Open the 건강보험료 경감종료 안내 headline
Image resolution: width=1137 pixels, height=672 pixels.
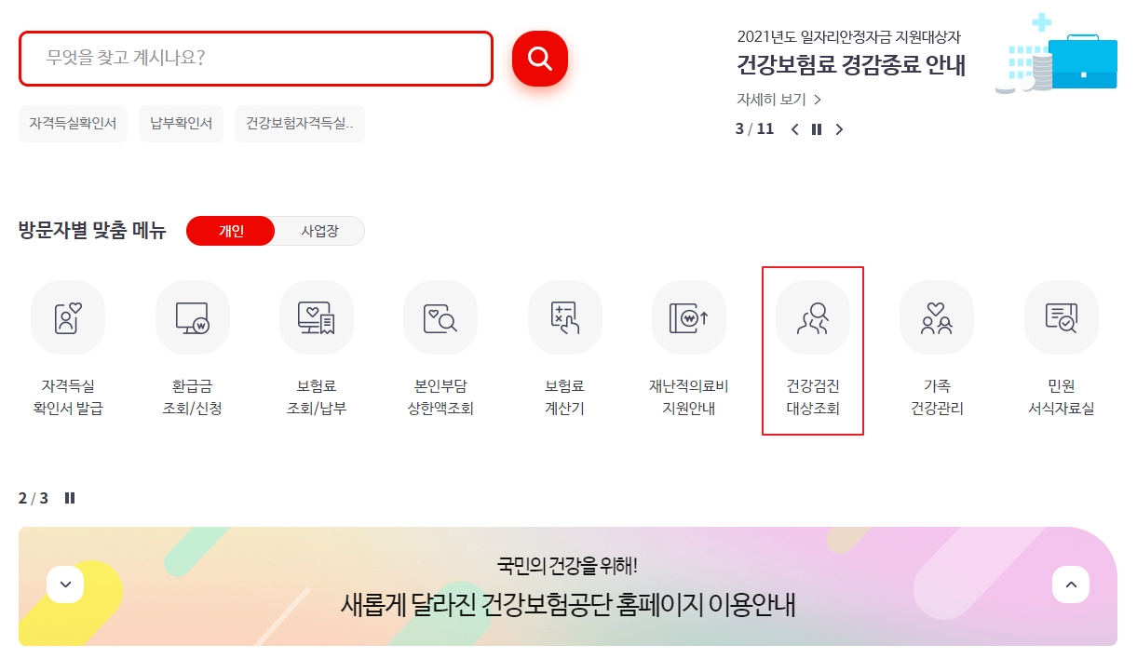851,65
